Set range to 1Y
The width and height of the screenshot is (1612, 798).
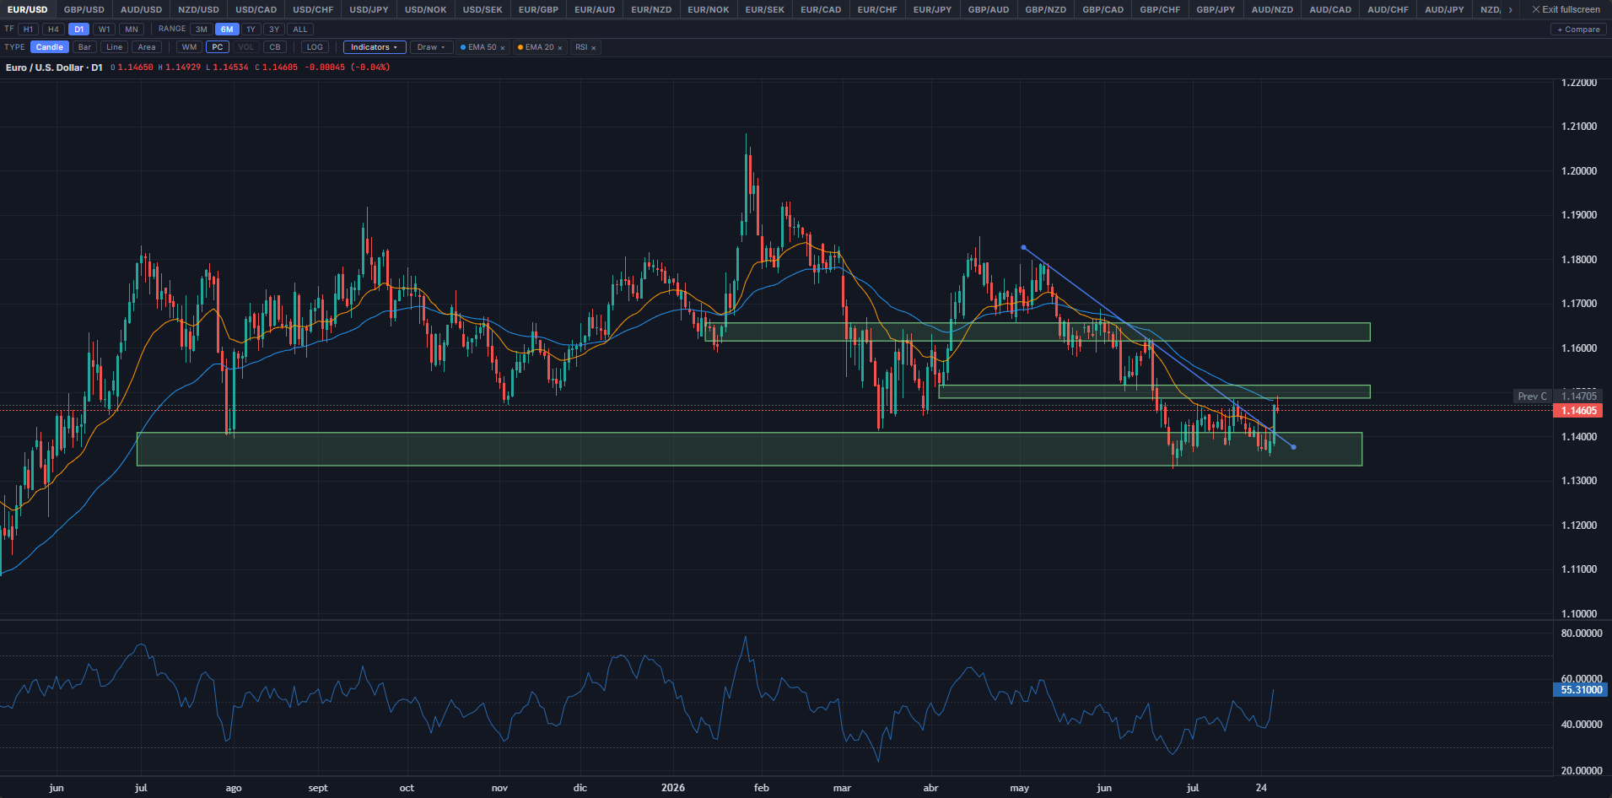pos(251,30)
